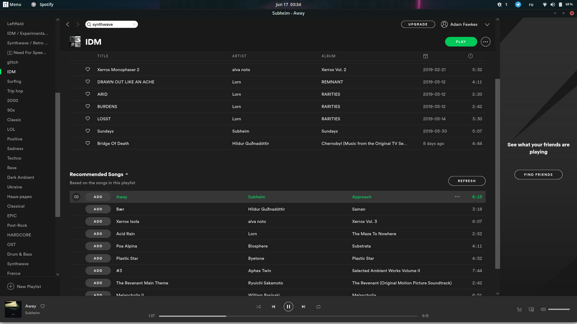Image resolution: width=577 pixels, height=324 pixels.
Task: Expand the Adam Fawkes account dropdown
Action: coord(487,24)
